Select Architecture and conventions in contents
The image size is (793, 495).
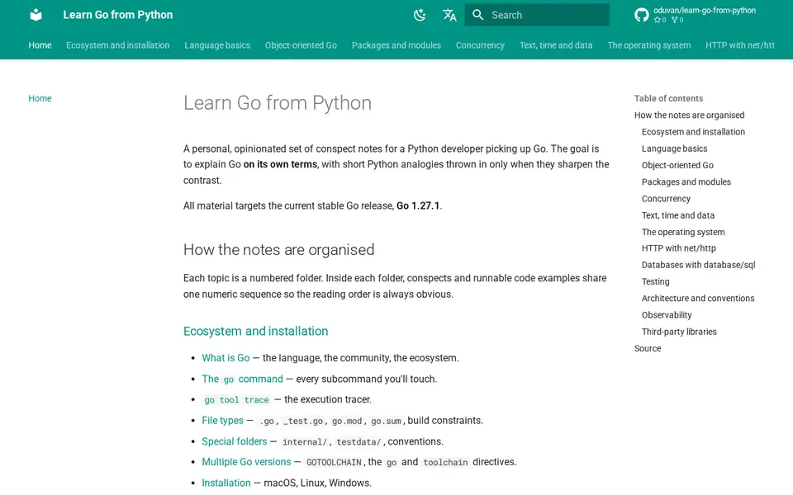coord(698,298)
